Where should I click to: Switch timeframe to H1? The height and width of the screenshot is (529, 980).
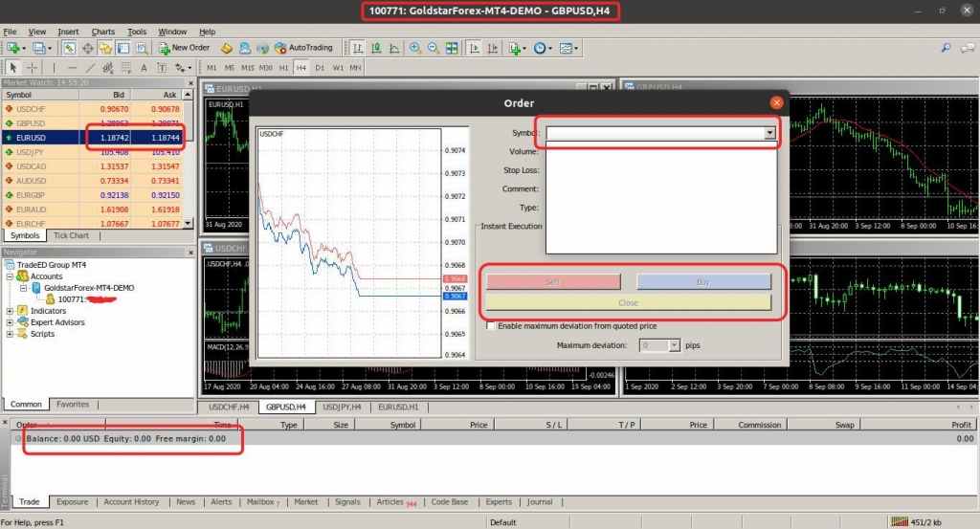pos(283,68)
